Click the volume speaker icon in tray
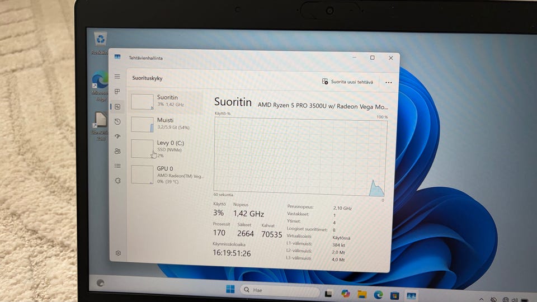537x302 pixels. (x=515, y=300)
